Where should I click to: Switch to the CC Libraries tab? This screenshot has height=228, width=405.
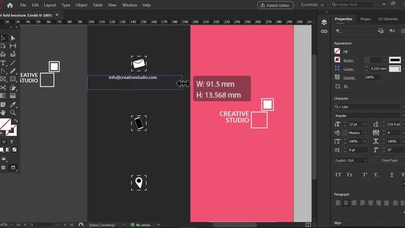point(388,19)
